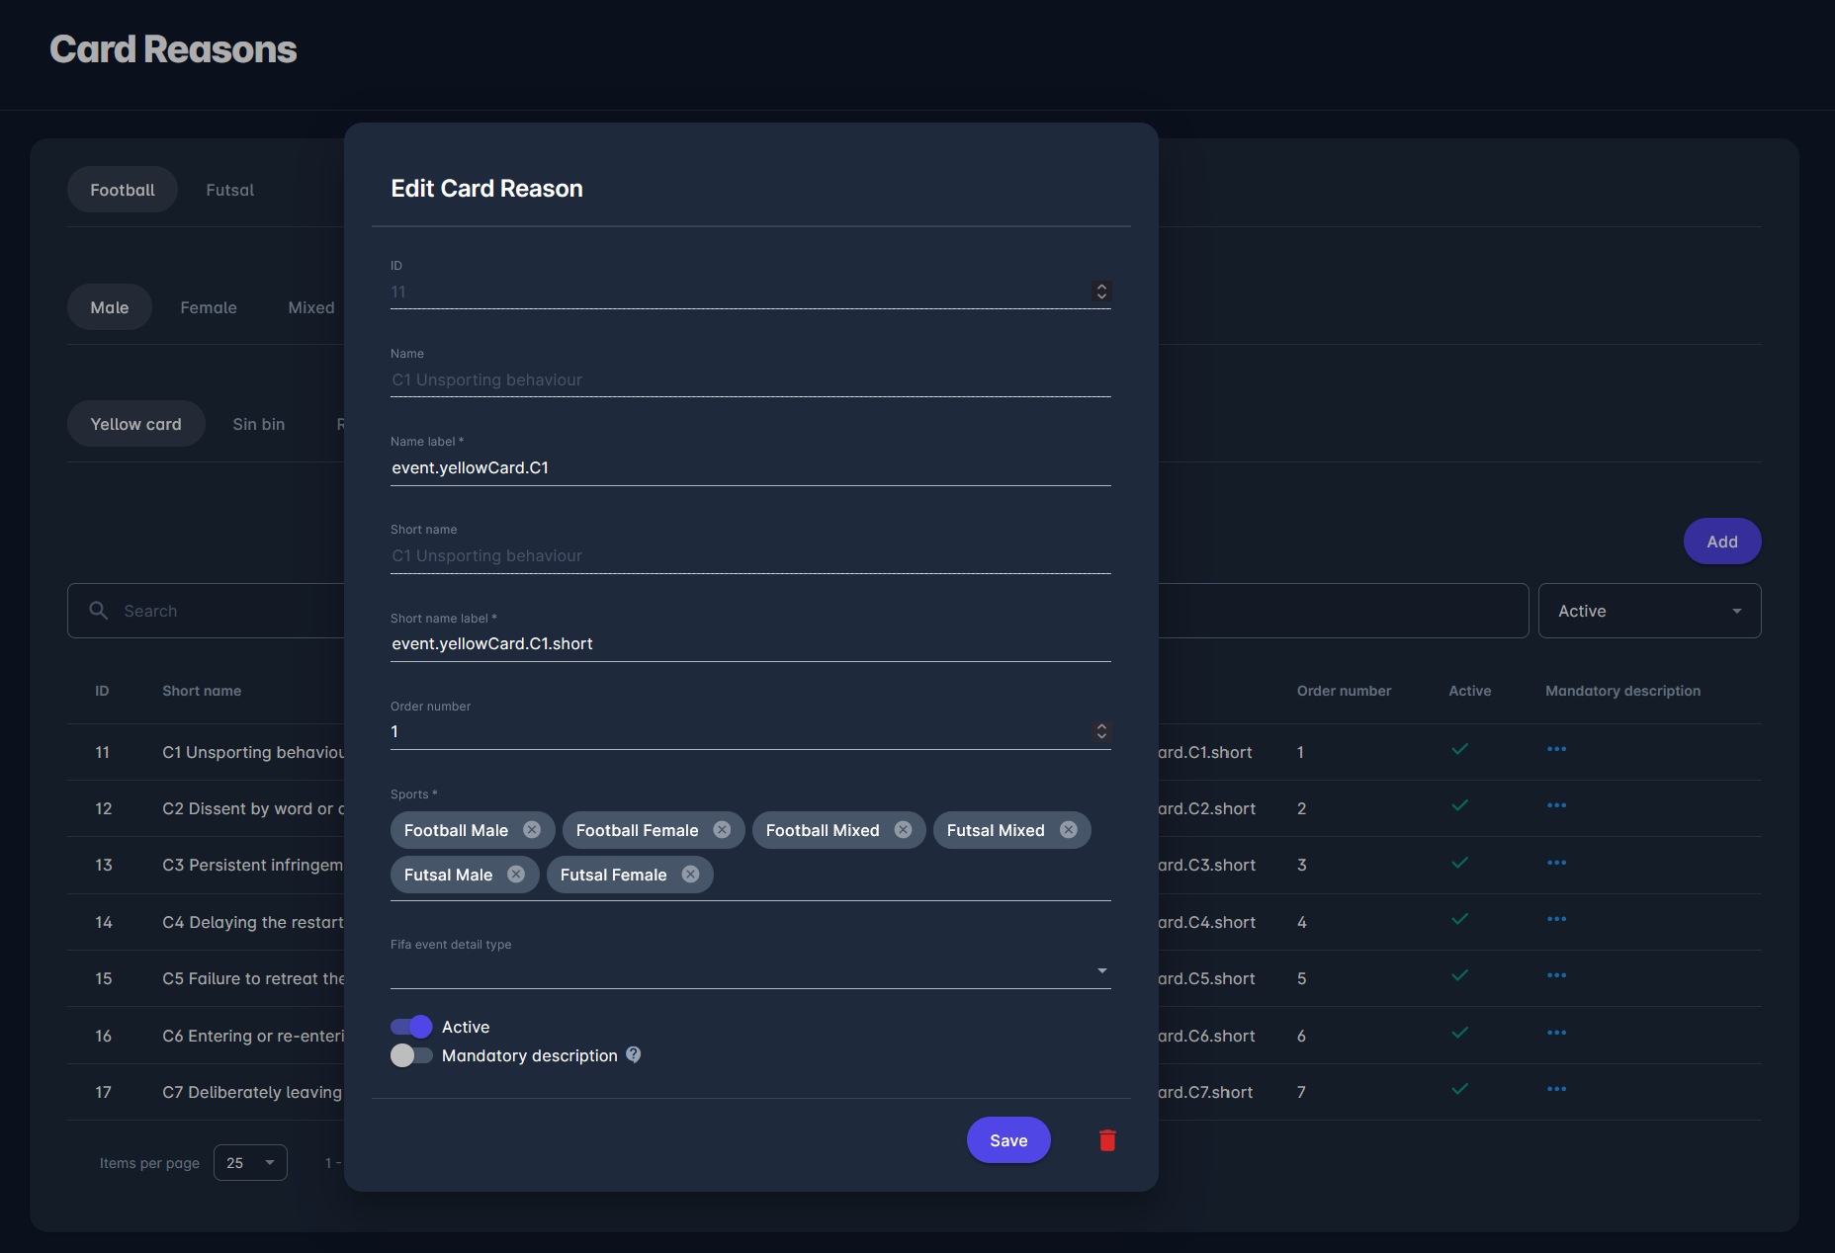The width and height of the screenshot is (1835, 1253).
Task: Remove the Football Mixed sport chip
Action: [903, 830]
